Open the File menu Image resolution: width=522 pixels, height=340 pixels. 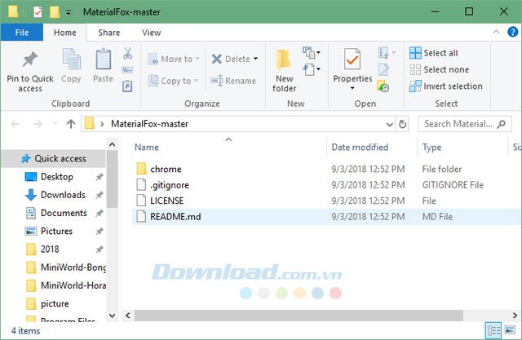[x=22, y=33]
